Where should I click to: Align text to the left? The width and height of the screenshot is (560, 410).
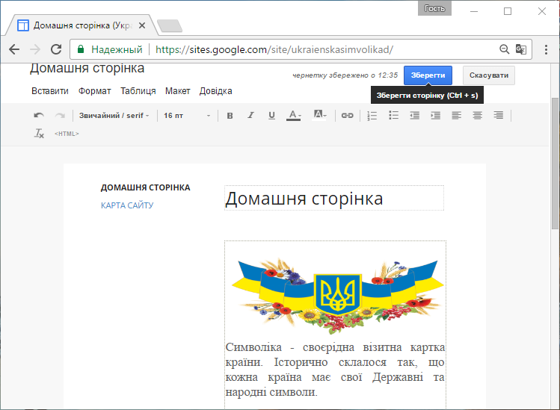tap(456, 115)
